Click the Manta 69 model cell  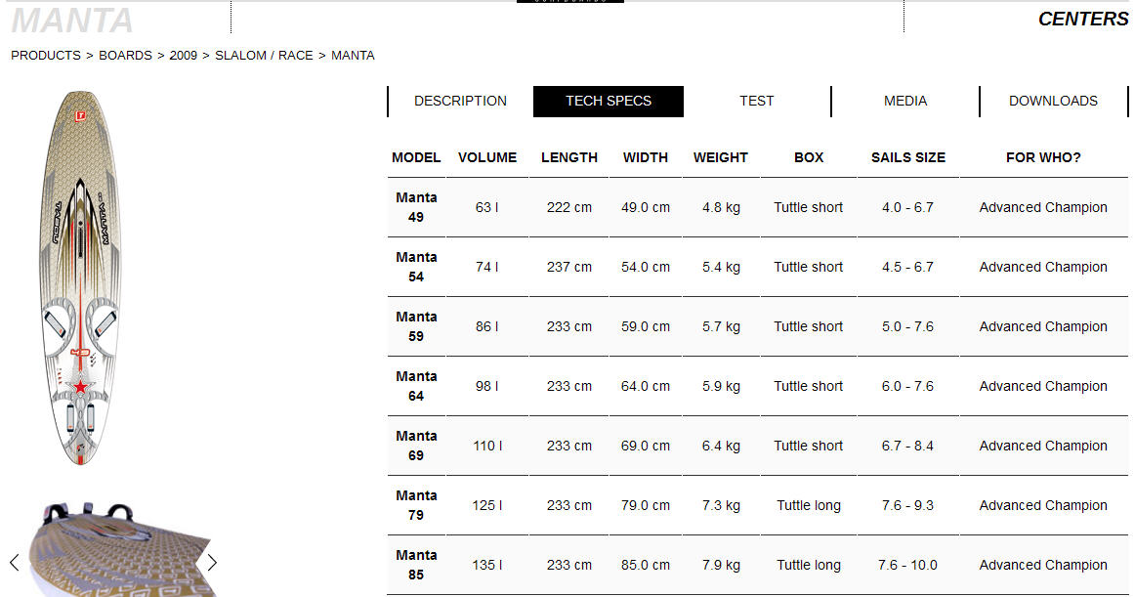click(416, 446)
